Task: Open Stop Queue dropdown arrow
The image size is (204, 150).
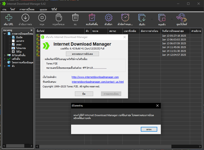Action: click(x=172, y=19)
